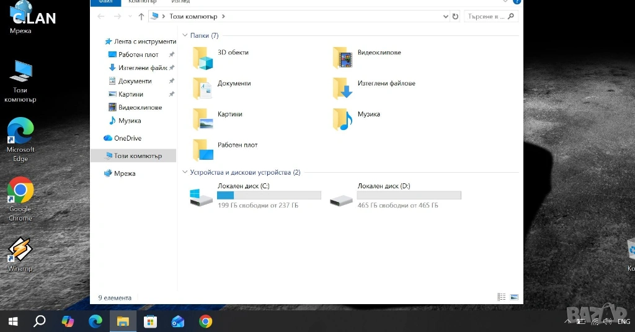Open the Изглед ribbon tab
Screen dimensions: 635x332
pyautogui.click(x=180, y=2)
